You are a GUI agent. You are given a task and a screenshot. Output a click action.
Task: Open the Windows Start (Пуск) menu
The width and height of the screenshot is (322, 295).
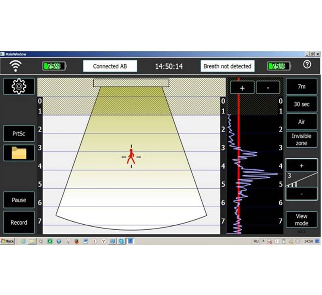tap(8, 241)
